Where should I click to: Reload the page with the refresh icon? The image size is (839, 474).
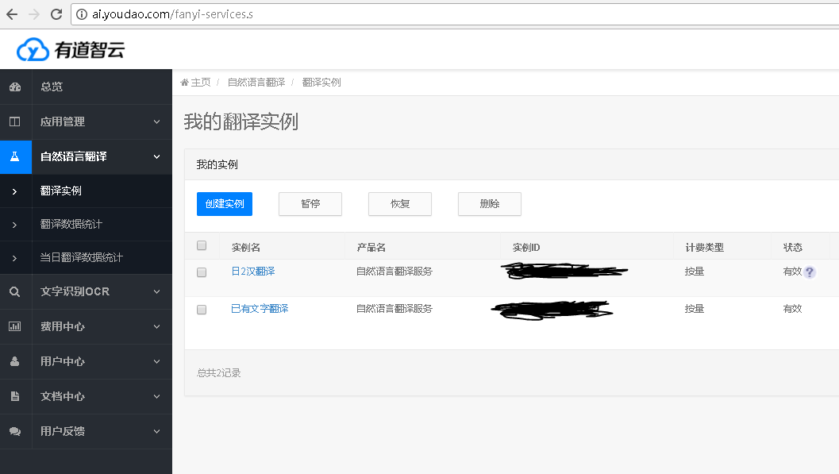tap(56, 14)
